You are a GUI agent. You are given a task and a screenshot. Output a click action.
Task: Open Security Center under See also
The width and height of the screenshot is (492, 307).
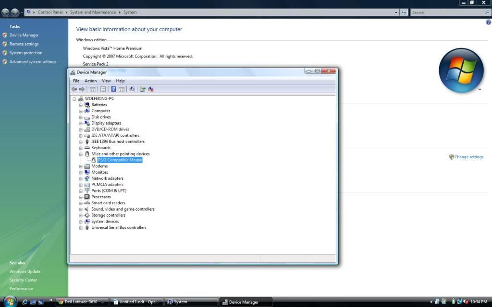point(23,280)
